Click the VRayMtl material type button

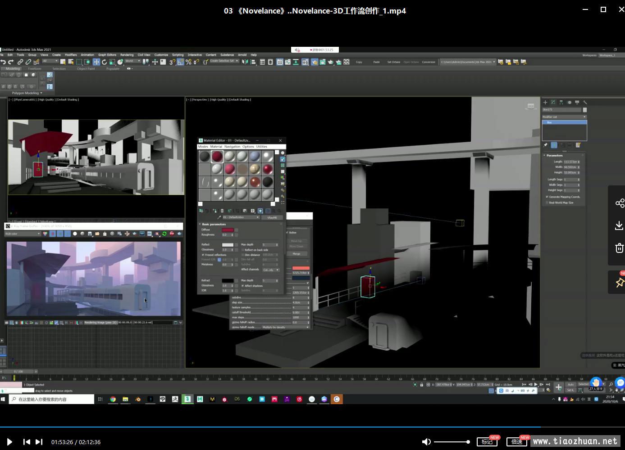click(x=272, y=217)
